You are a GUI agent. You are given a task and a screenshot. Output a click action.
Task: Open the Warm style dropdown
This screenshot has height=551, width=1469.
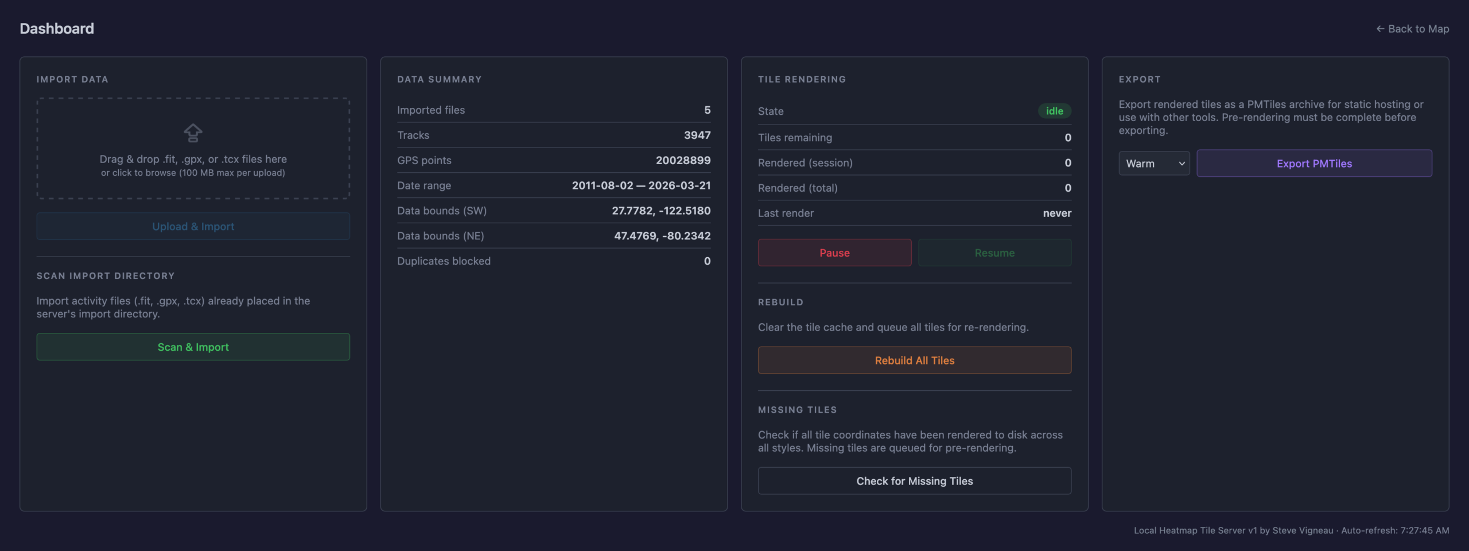[x=1153, y=164]
